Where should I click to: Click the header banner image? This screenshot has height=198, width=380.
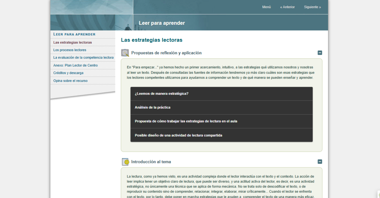92,15
